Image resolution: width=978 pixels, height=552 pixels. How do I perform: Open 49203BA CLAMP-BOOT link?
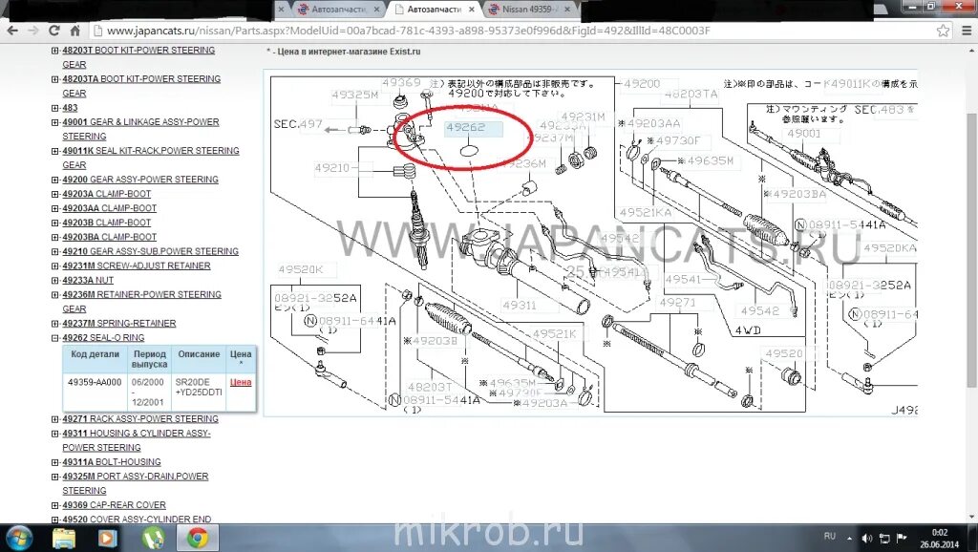(109, 237)
